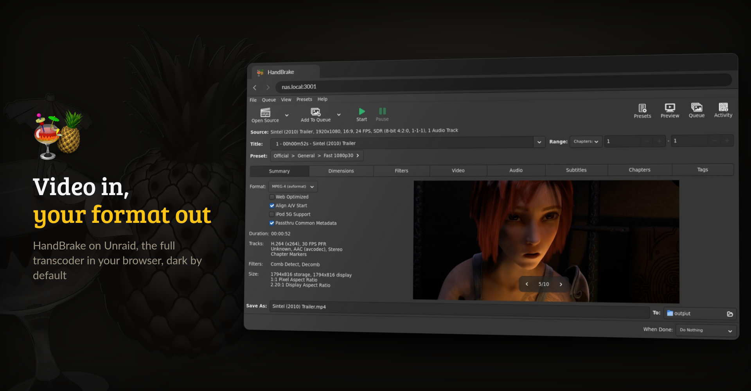Switch to the Audio tab
The height and width of the screenshot is (391, 751).
(x=516, y=170)
